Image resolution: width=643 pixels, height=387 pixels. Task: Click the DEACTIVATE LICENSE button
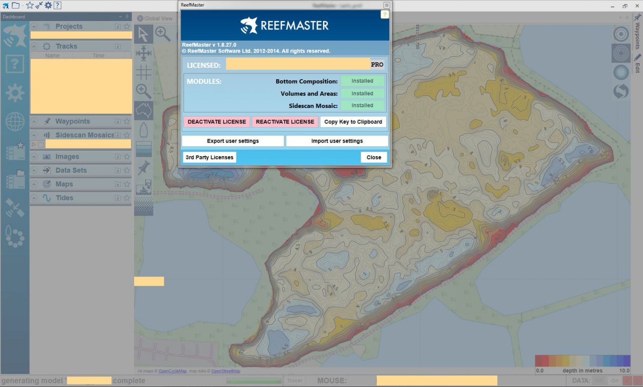pyautogui.click(x=217, y=121)
